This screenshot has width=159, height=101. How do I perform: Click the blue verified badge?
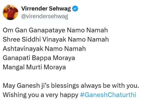click(x=75, y=9)
